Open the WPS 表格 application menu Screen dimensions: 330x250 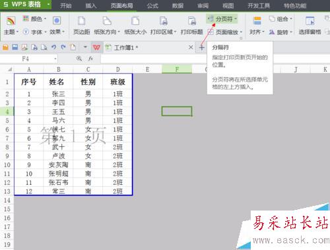click(26, 5)
